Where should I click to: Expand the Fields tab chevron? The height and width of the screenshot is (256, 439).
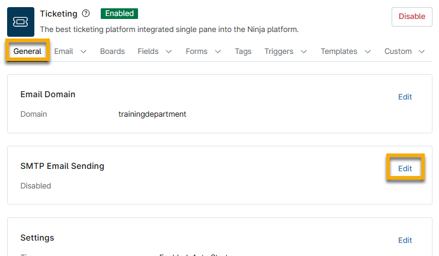point(169,52)
